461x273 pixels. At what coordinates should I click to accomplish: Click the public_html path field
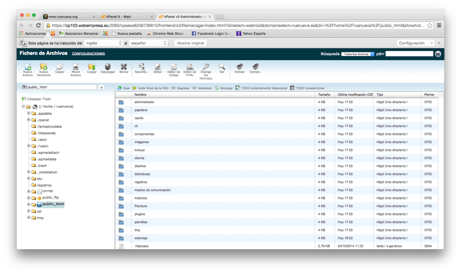[62, 87]
